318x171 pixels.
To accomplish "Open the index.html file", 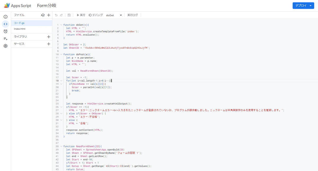I will (x=32, y=29).
